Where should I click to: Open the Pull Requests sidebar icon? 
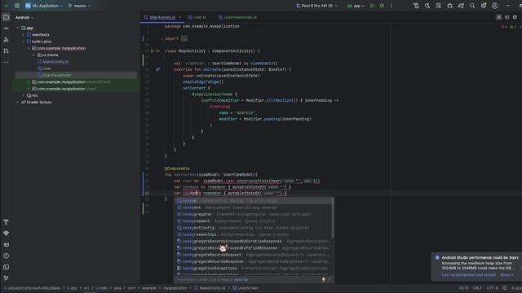6,50
